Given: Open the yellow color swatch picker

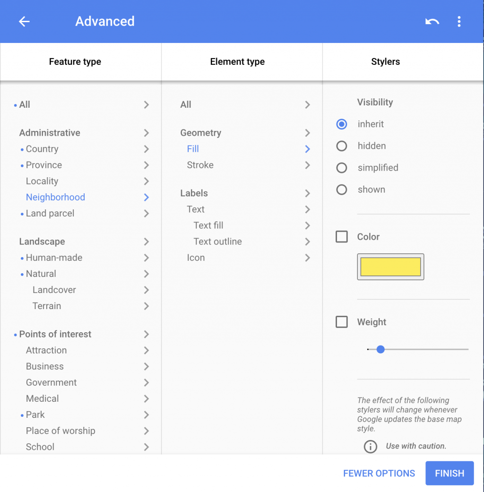Looking at the screenshot, I should point(390,267).
